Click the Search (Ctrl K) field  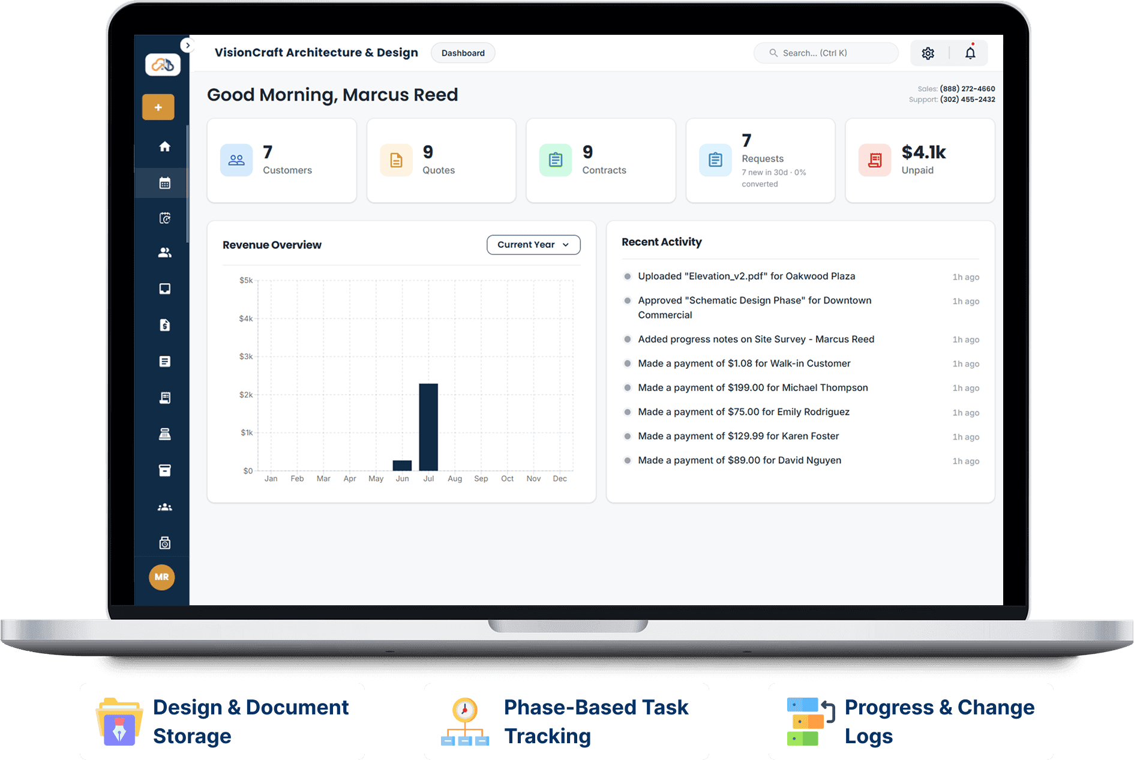826,53
